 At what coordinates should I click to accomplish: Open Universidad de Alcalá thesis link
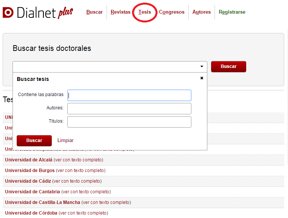point(29,160)
